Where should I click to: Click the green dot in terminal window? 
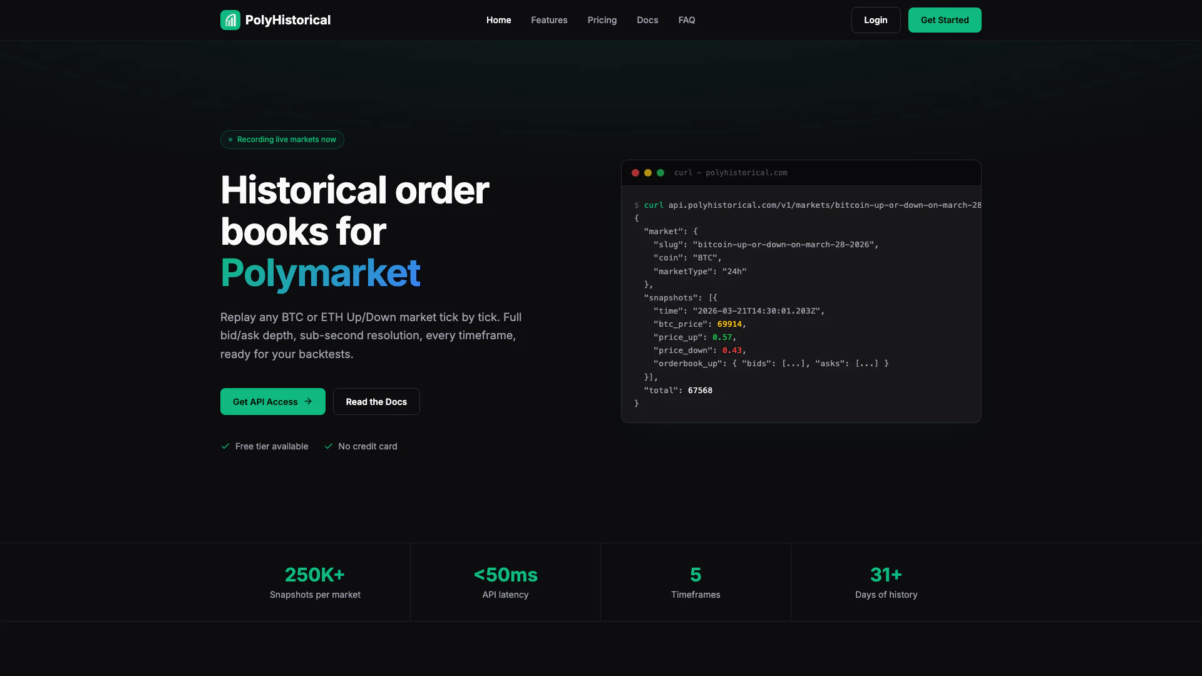(x=660, y=173)
